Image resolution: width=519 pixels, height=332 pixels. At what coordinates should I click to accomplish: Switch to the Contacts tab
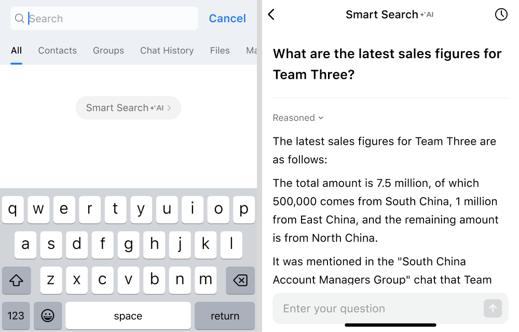(x=57, y=50)
